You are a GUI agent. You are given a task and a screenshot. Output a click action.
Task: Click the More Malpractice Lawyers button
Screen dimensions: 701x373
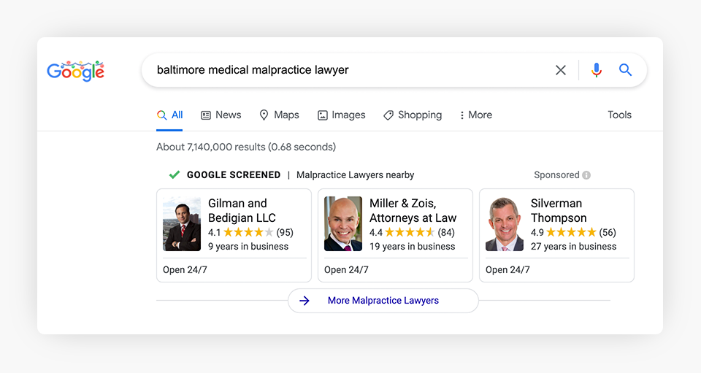coord(383,301)
